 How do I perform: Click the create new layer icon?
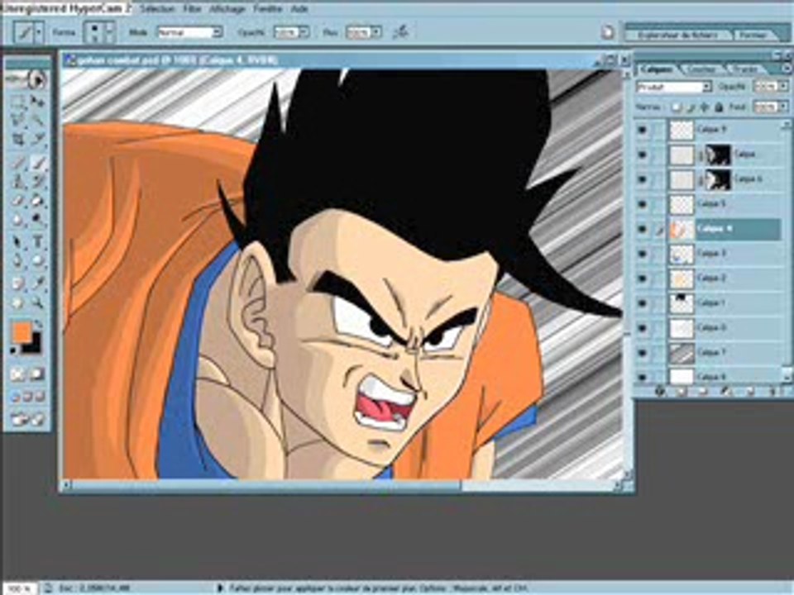[x=750, y=391]
